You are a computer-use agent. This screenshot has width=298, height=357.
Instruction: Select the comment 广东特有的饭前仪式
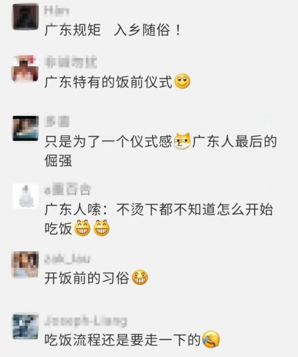coord(108,82)
